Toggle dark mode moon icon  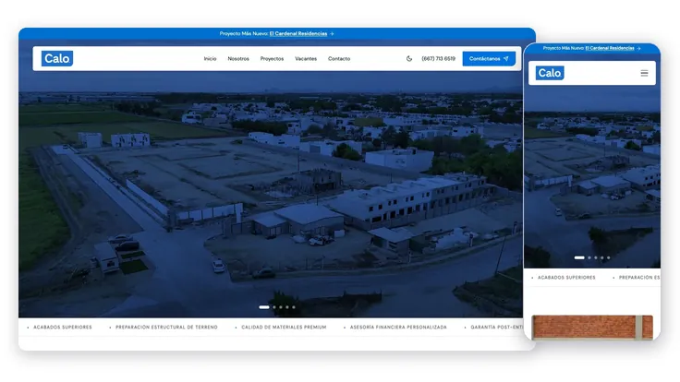(x=409, y=58)
